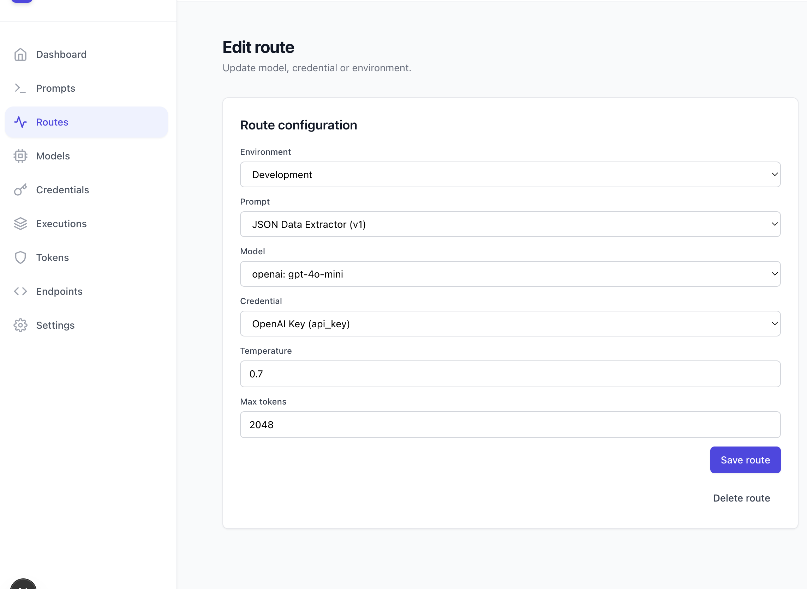Click the Save route button
The width and height of the screenshot is (807, 589).
point(745,460)
